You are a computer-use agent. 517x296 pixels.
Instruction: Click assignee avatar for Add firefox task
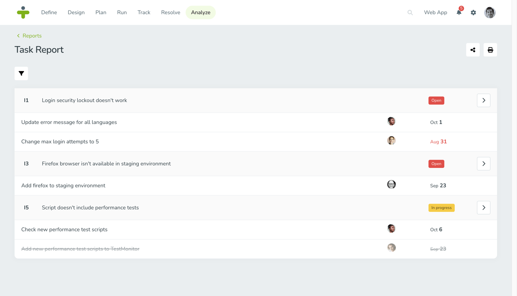point(392,184)
